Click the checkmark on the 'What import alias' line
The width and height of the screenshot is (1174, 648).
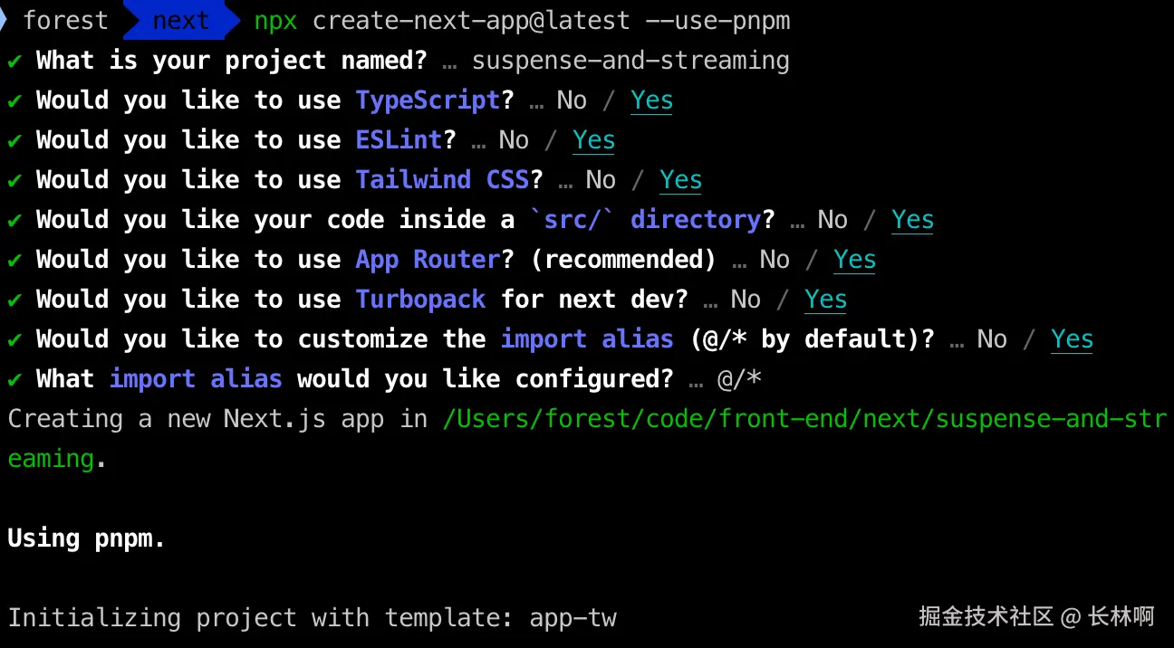click(14, 379)
